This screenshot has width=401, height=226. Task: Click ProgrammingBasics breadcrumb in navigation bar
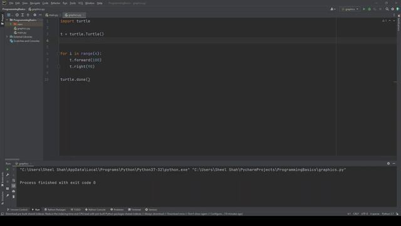tap(14, 9)
